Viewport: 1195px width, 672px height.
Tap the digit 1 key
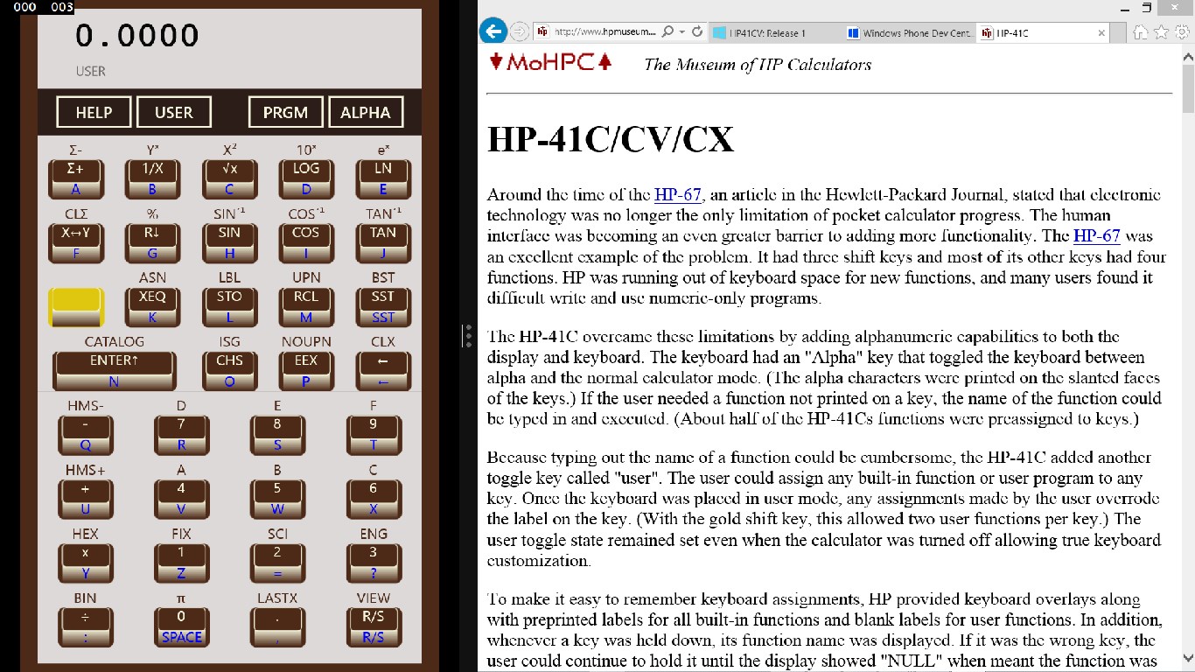pos(181,563)
